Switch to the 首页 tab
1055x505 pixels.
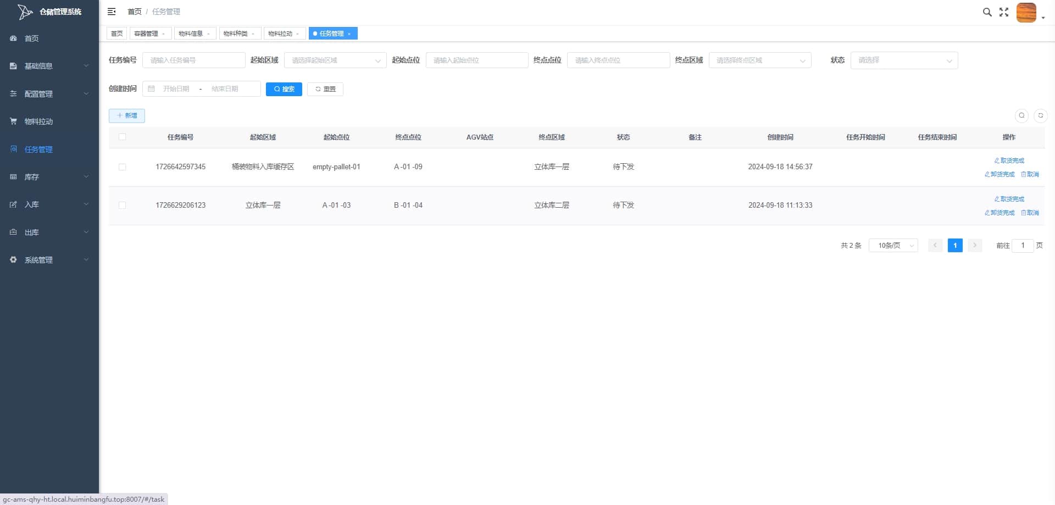117,34
